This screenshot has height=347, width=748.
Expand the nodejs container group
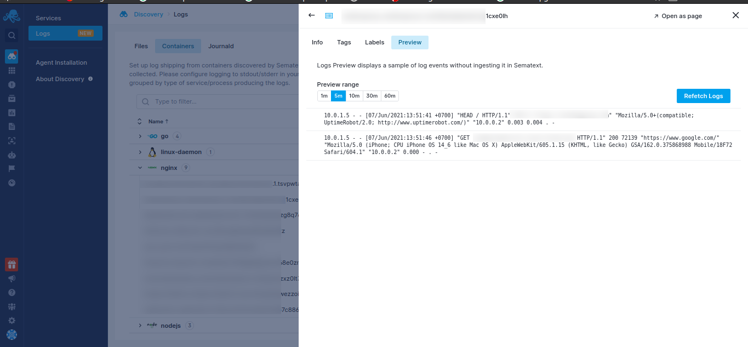pyautogui.click(x=140, y=326)
